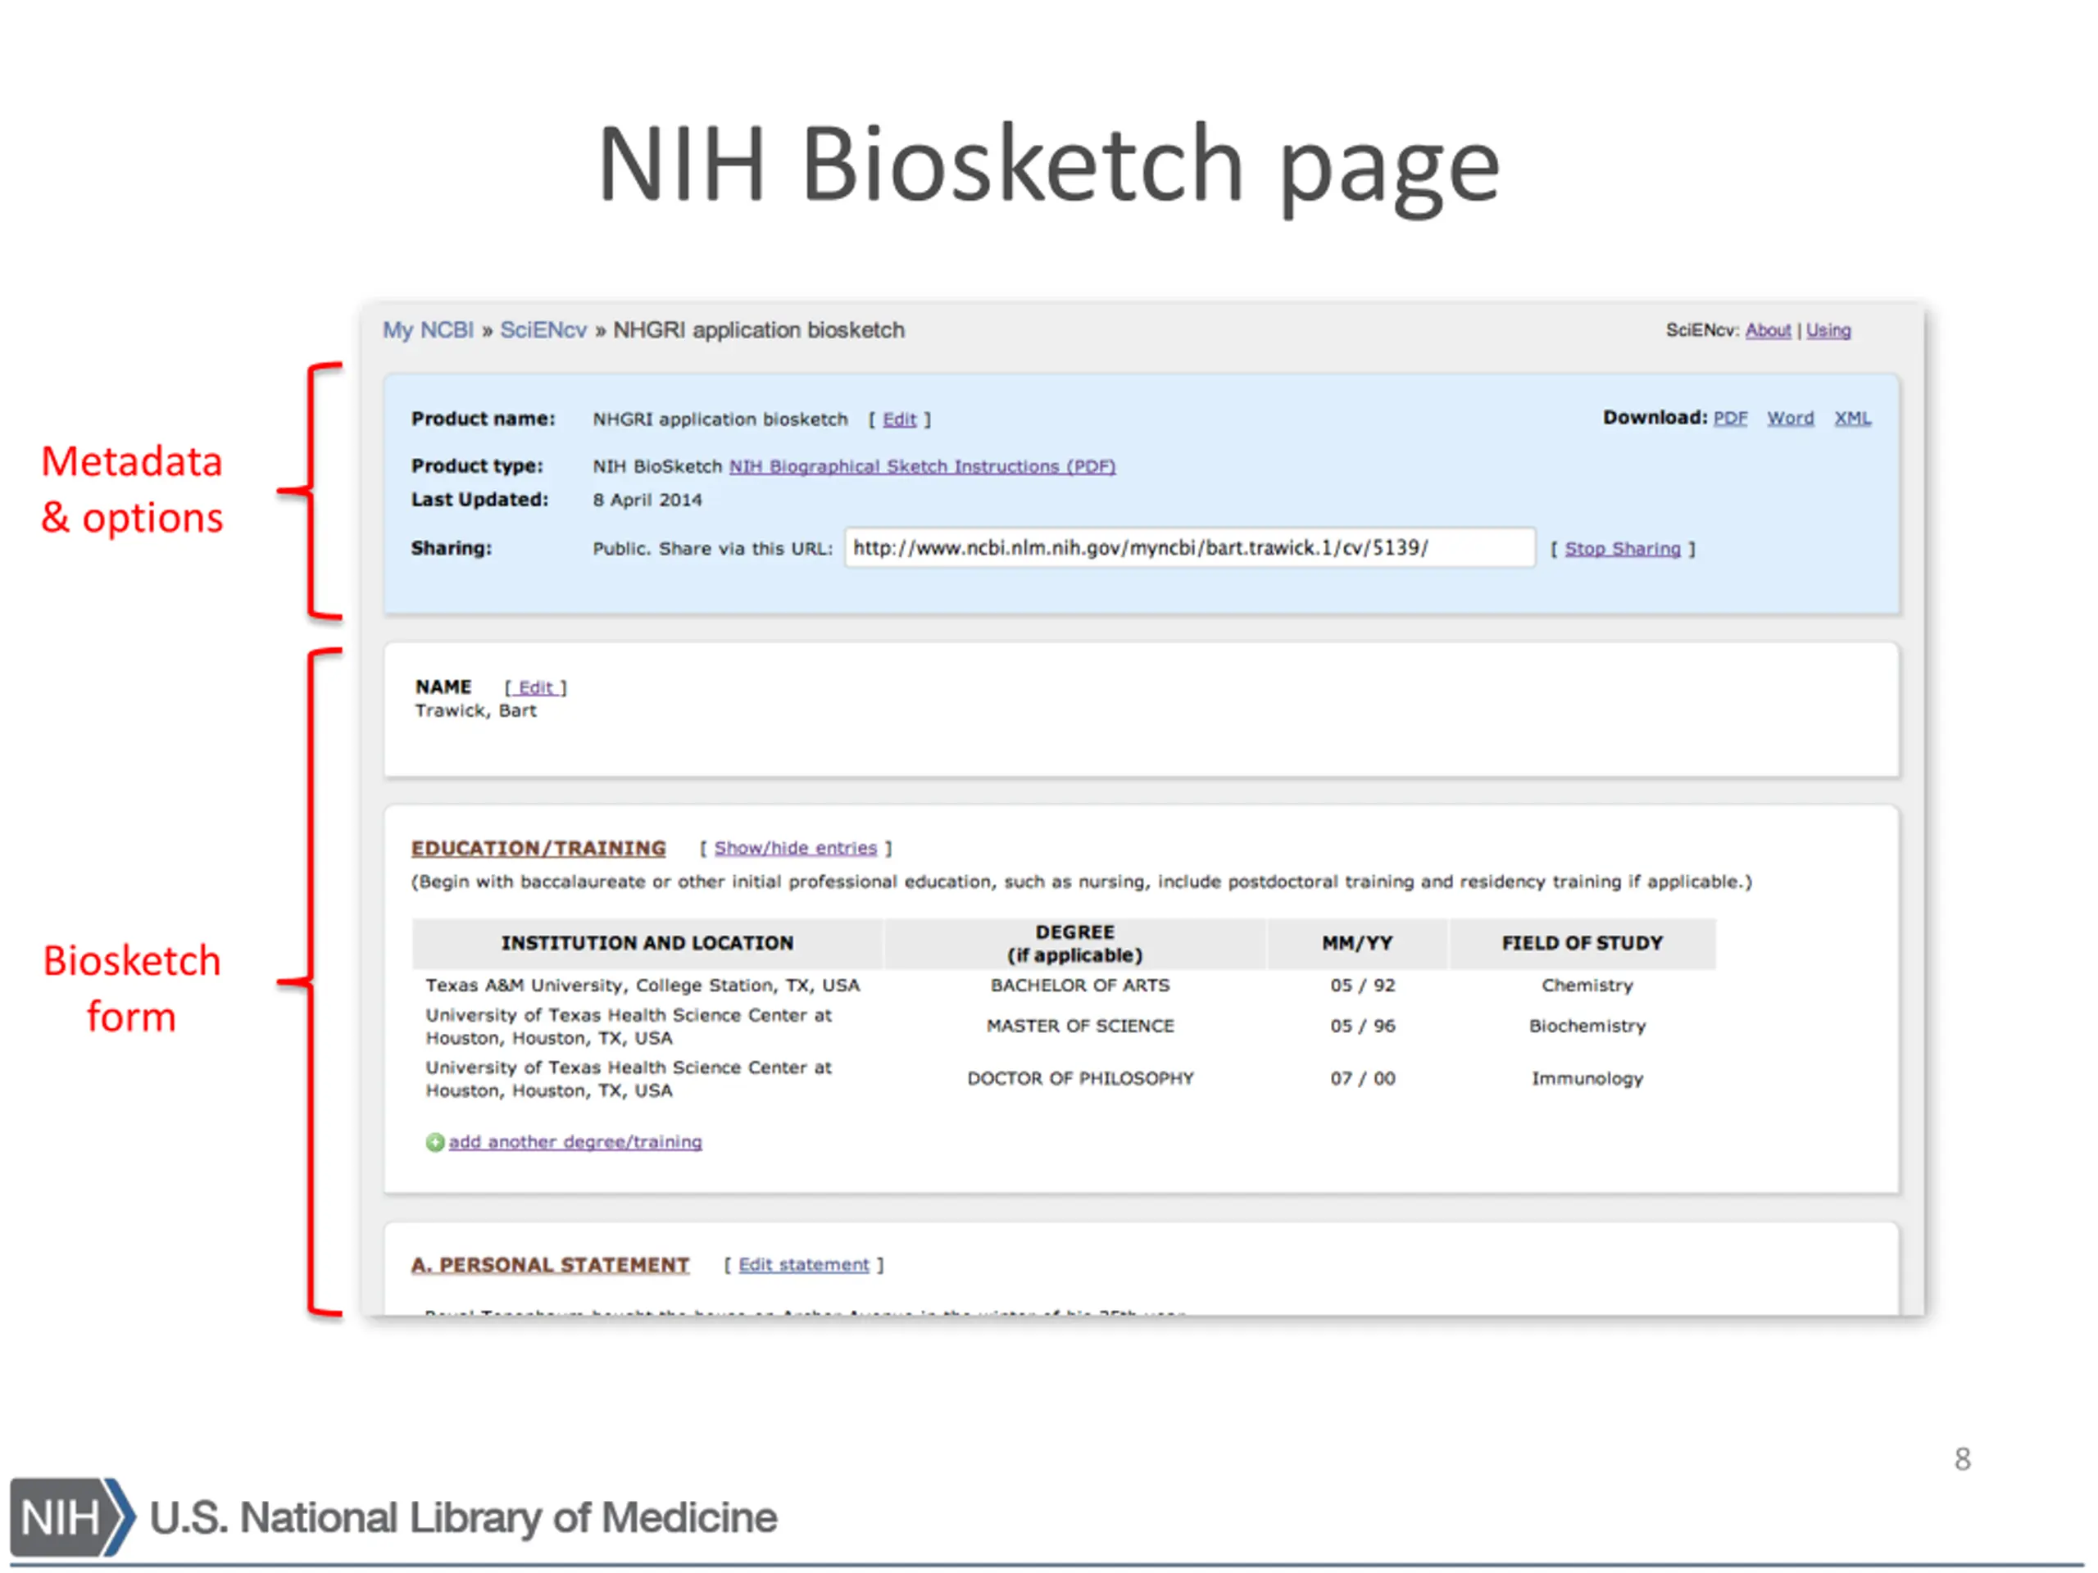This screenshot has height=1573, width=2098.
Task: Select the DOCTOR OF PHILOSOPHY degree cell
Action: [1079, 1079]
